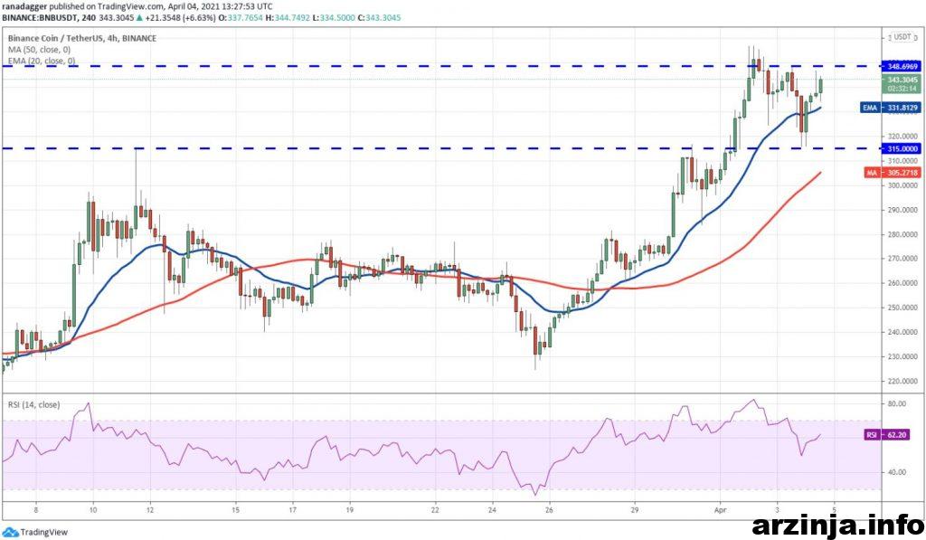The height and width of the screenshot is (540, 926).
Task: Select the Binance Coin / TetherUS chart title
Action: (82, 38)
